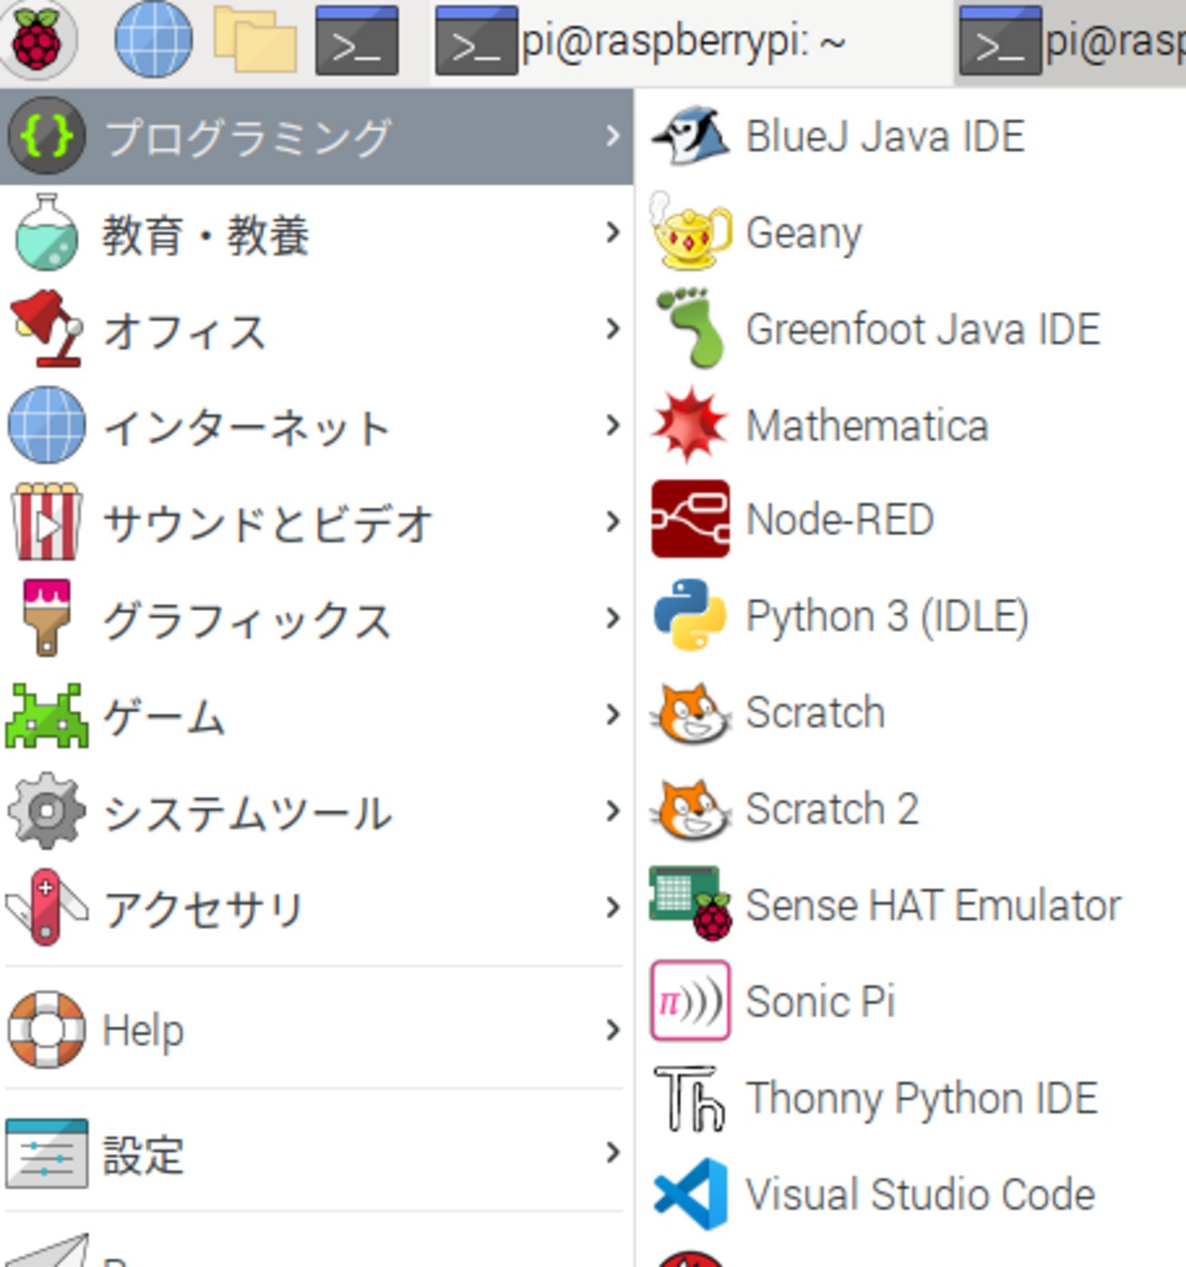Launch Node-RED from the submenu
This screenshot has width=1186, height=1267.
tap(912, 520)
